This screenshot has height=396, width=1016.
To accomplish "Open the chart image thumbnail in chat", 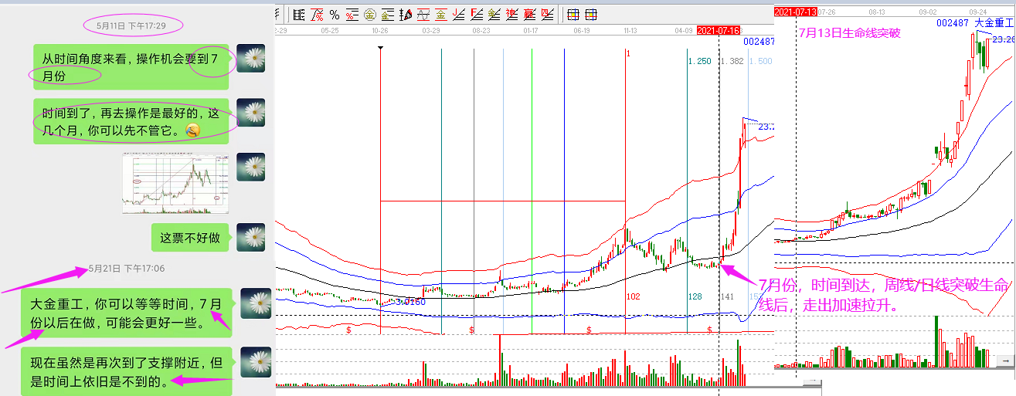I will pyautogui.click(x=176, y=183).
